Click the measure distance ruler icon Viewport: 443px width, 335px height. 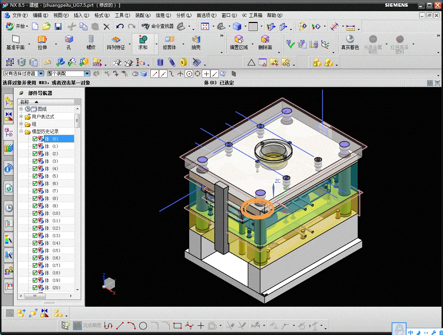[350, 27]
